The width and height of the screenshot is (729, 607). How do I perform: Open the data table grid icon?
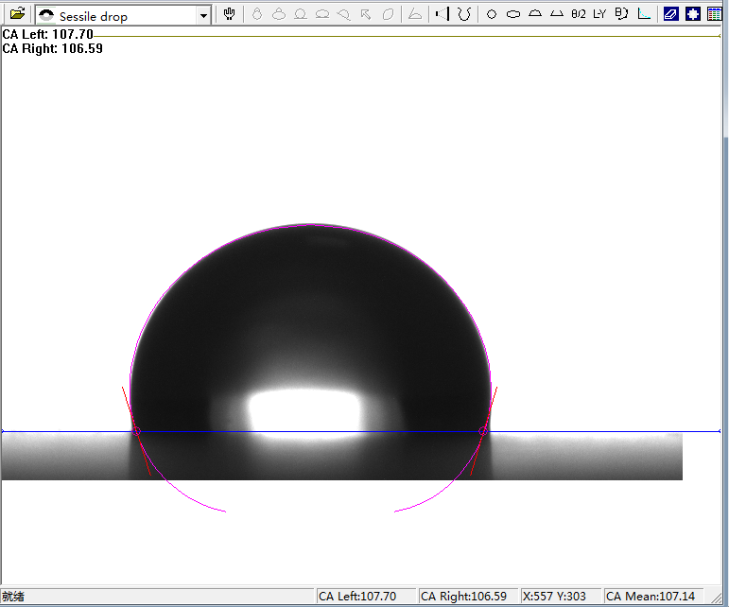pos(715,14)
